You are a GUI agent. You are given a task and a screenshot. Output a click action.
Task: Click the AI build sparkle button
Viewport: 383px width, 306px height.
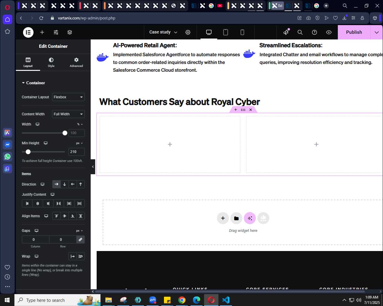coord(250,218)
